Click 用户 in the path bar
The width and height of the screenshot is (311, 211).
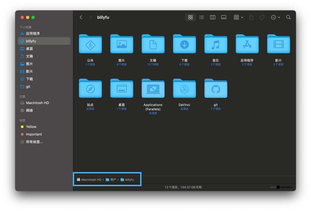click(113, 180)
